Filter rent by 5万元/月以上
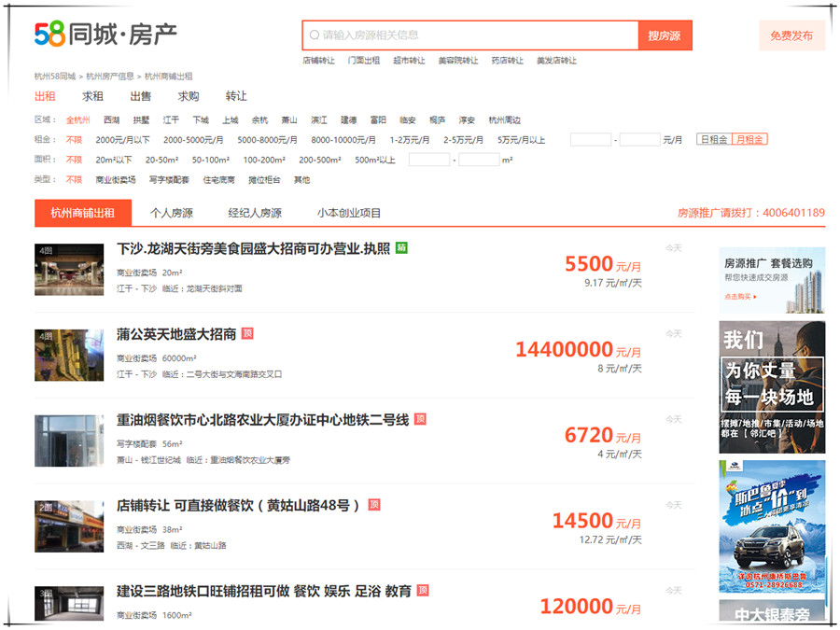 pyautogui.click(x=521, y=140)
